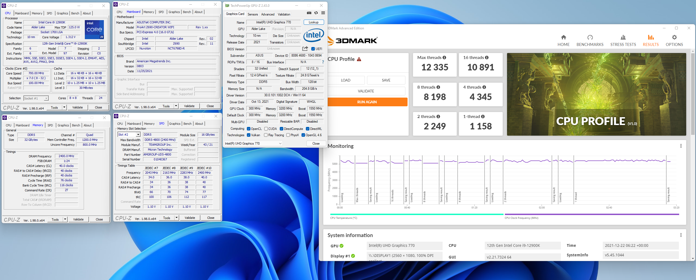Go to 3DMark Benchmarks icon
Viewport: 696px width, 280px height.
[x=590, y=38]
